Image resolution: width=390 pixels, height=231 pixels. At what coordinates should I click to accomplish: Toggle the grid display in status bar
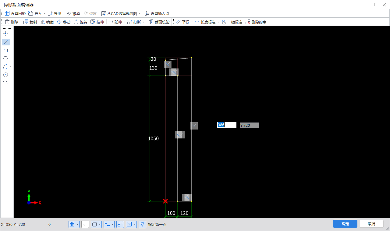72,224
